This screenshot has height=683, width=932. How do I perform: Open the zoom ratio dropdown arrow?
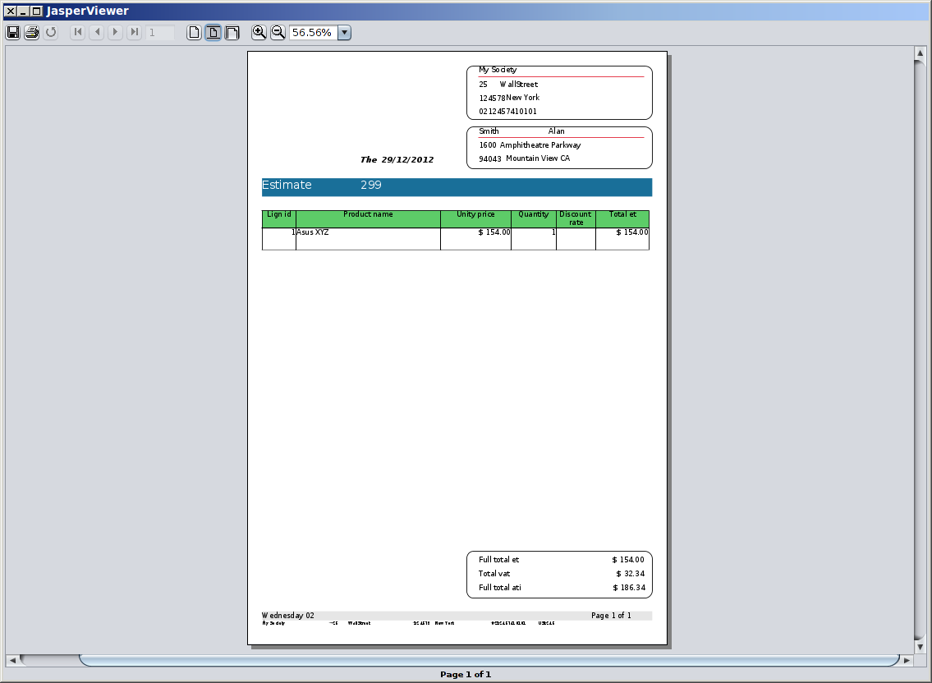(x=344, y=33)
